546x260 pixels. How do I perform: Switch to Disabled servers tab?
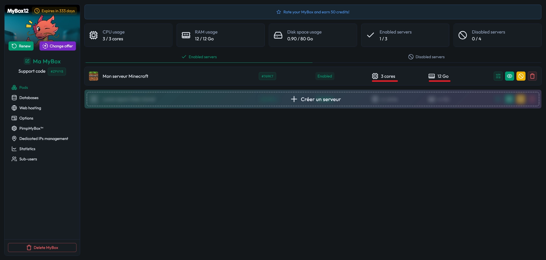(x=427, y=57)
